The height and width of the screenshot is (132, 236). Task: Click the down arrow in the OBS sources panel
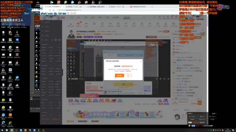pyautogui.click(x=39, y=109)
